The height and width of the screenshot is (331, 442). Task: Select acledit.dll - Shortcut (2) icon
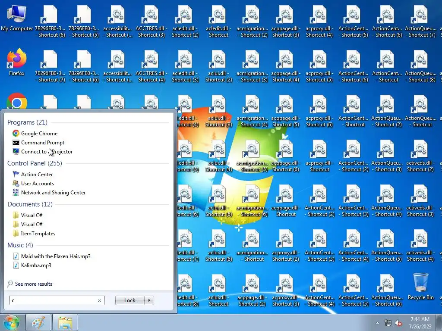coord(185,22)
